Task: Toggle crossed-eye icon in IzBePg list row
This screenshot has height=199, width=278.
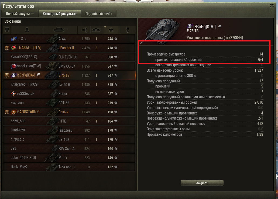Action: (38, 75)
